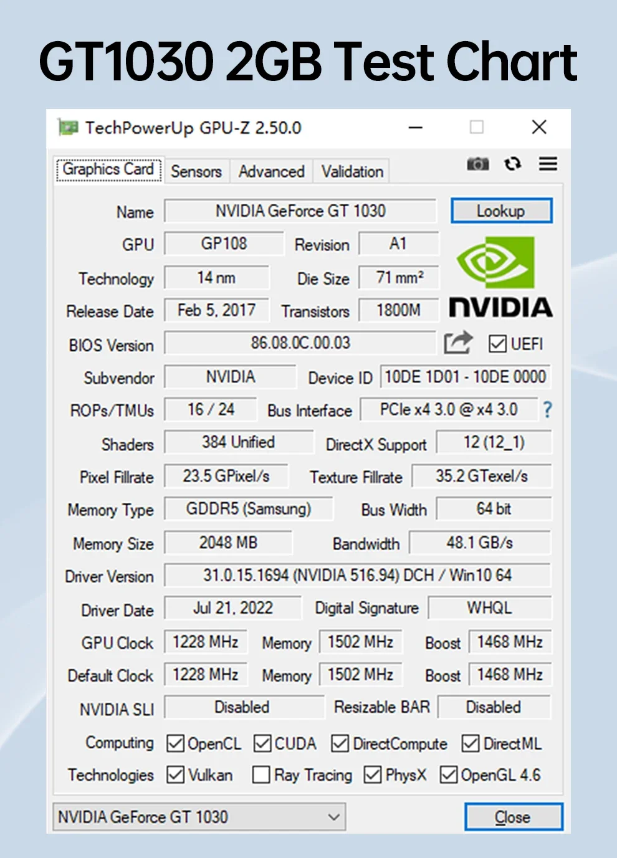Click the Default Clock field 1228 MHz
This screenshot has width=617, height=858.
point(206,675)
